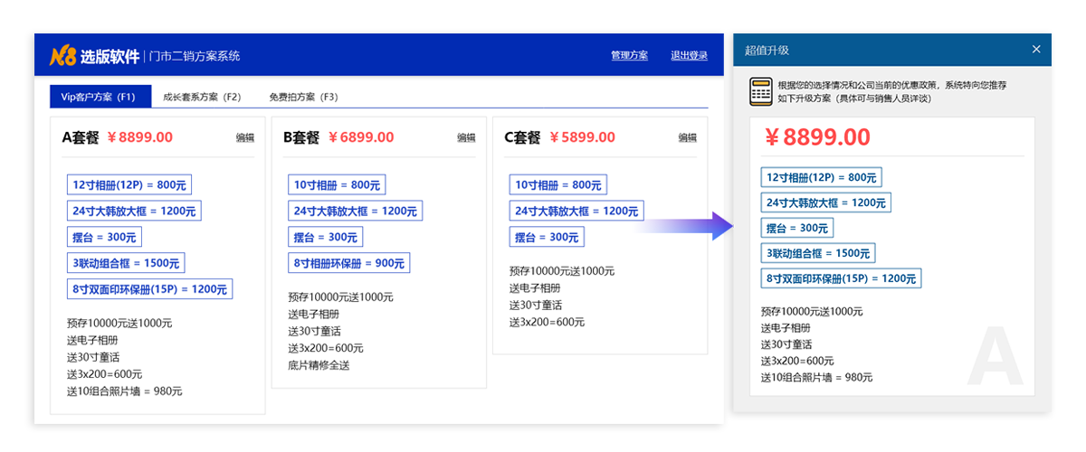Click the calculator icon in upgrade panel
1086x452 pixels.
(x=760, y=91)
